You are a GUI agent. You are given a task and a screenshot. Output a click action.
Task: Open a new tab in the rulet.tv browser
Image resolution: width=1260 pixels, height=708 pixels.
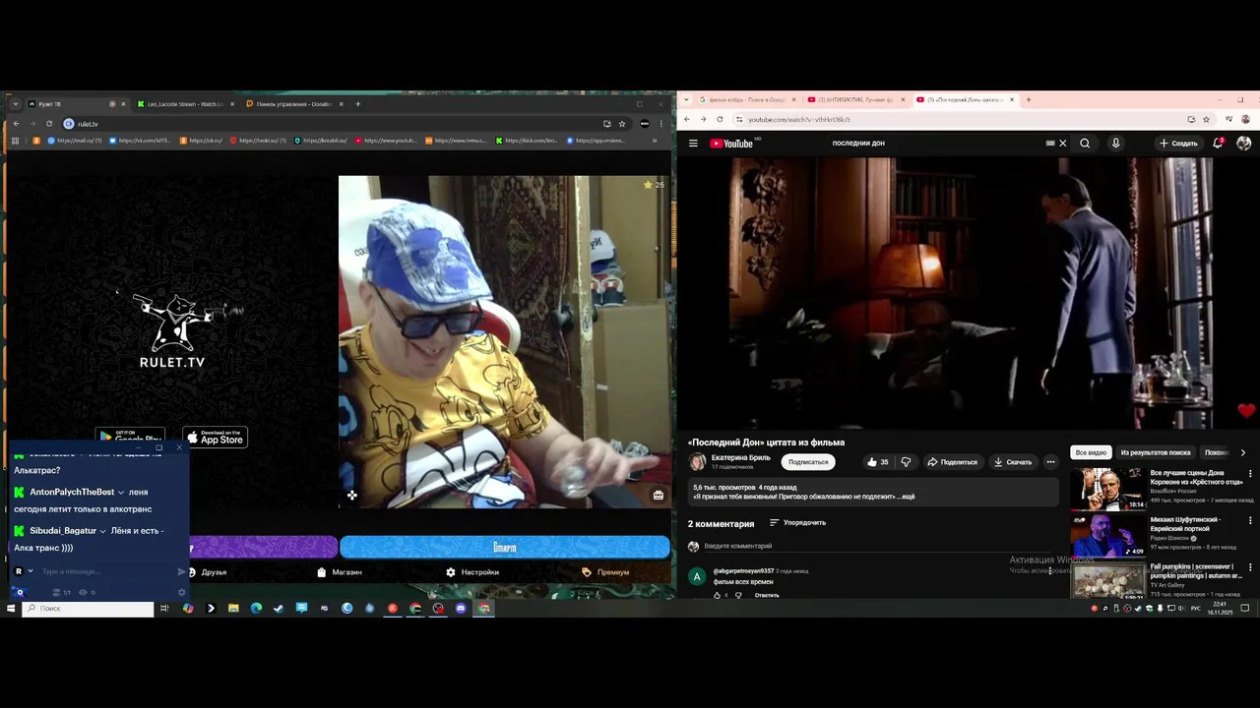[x=358, y=104]
